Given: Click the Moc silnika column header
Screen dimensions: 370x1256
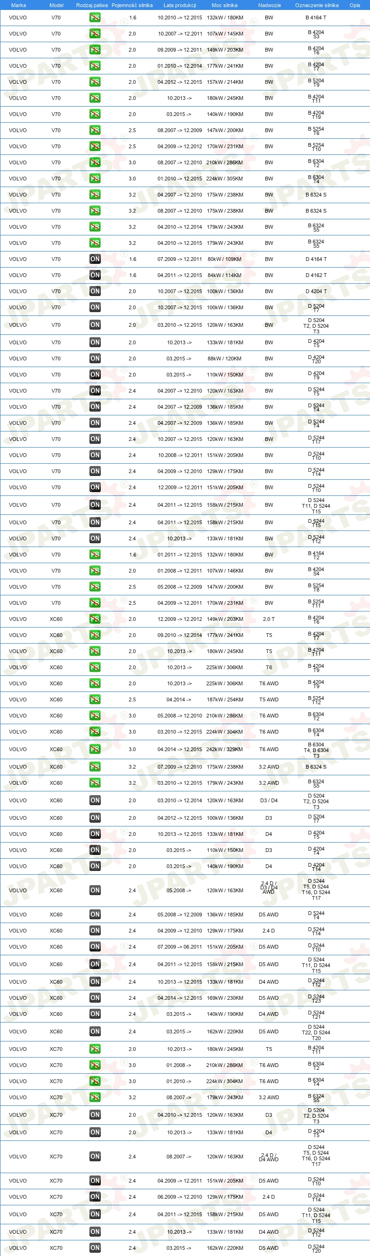Looking at the screenshot, I should pyautogui.click(x=224, y=5).
